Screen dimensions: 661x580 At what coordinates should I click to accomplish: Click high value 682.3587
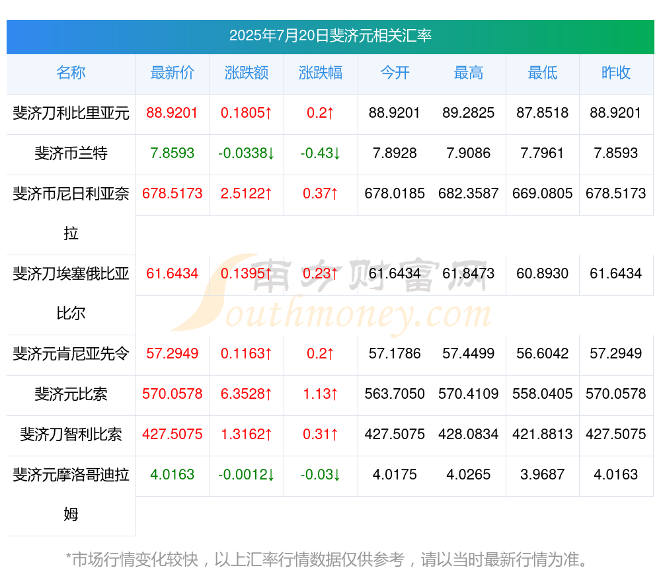coord(469,193)
